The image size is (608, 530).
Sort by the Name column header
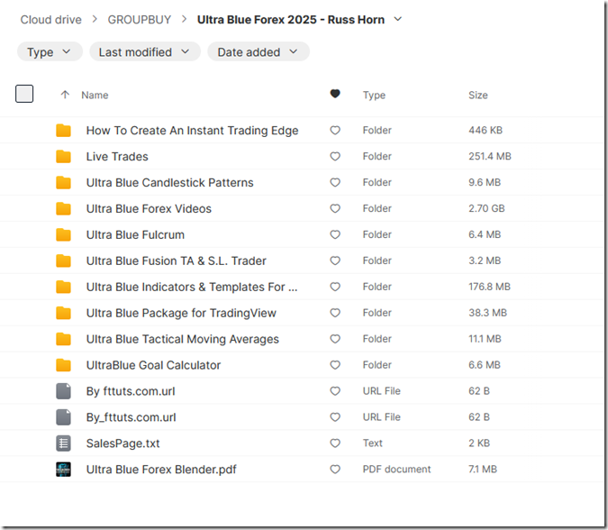pos(95,95)
